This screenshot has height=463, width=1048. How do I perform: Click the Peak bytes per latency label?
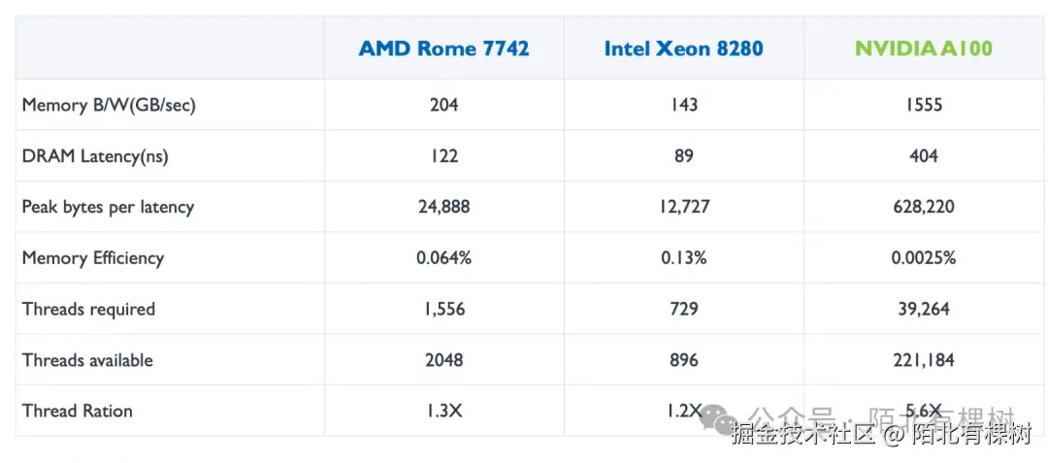tap(108, 207)
